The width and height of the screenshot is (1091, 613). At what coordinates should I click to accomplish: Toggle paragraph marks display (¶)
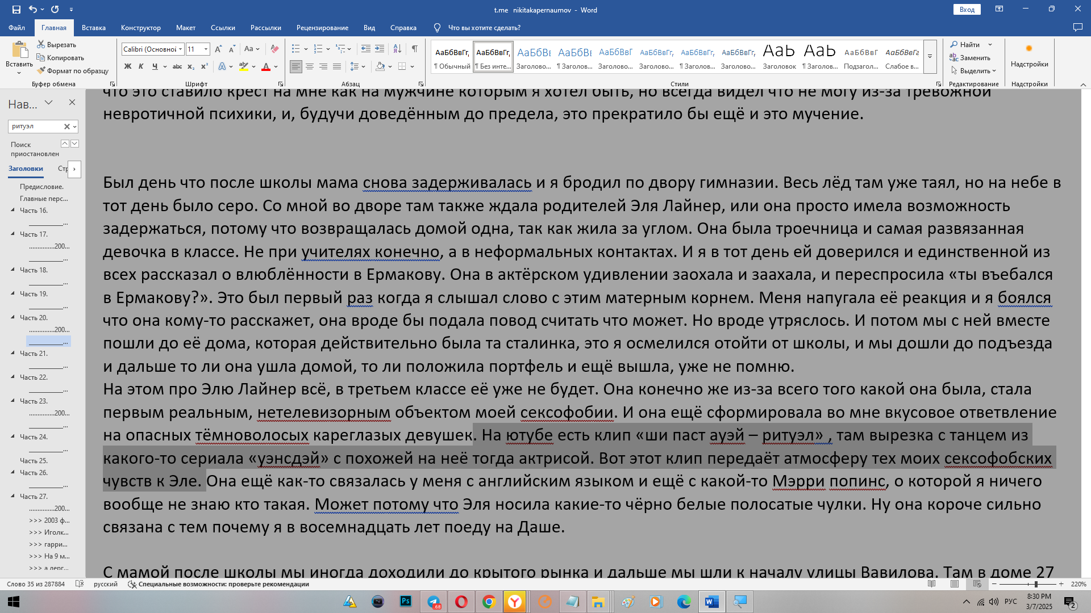(415, 49)
